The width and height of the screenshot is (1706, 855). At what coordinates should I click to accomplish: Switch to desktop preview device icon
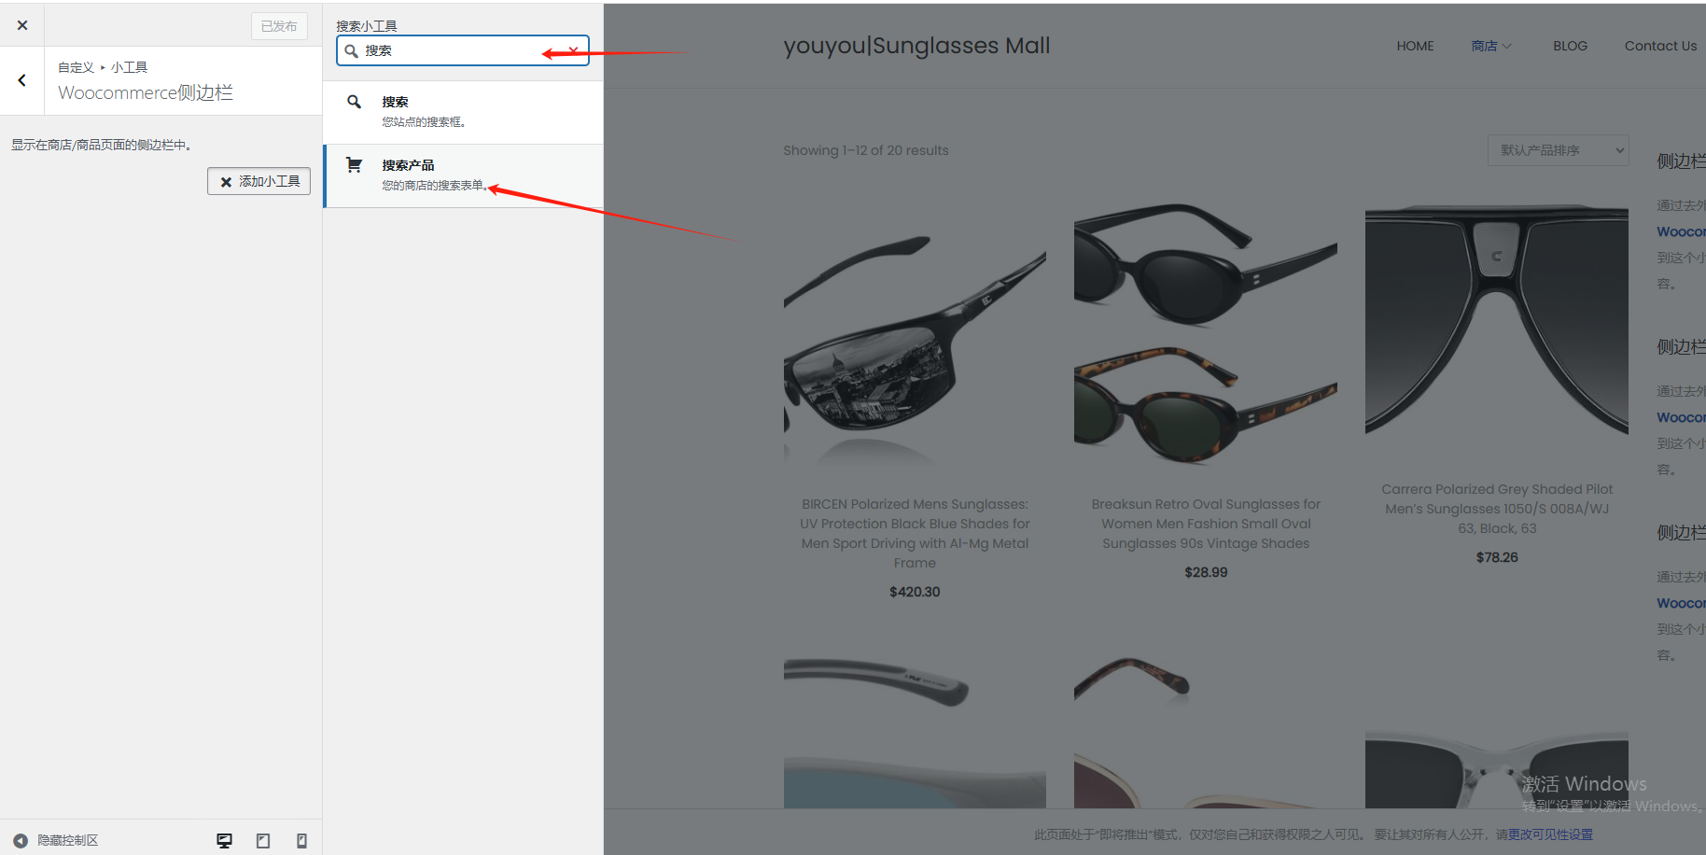point(224,840)
